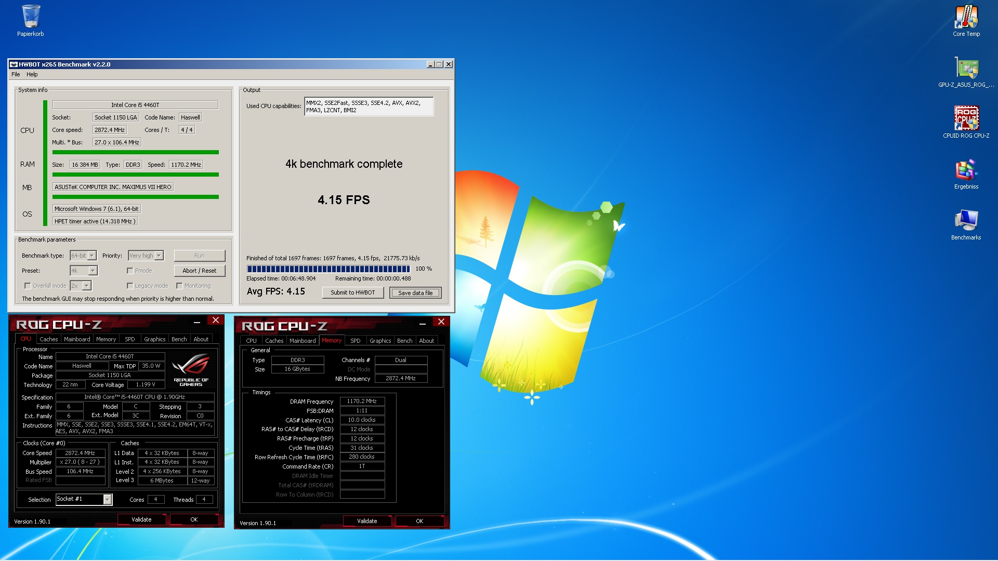
Task: Minimize the left ROG CPU-Z window
Action: pyautogui.click(x=197, y=322)
